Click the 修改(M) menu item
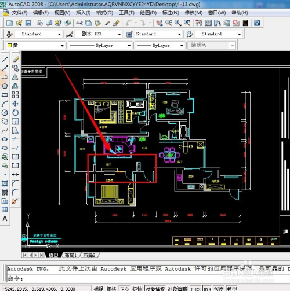The image size is (290, 291). click(x=194, y=13)
